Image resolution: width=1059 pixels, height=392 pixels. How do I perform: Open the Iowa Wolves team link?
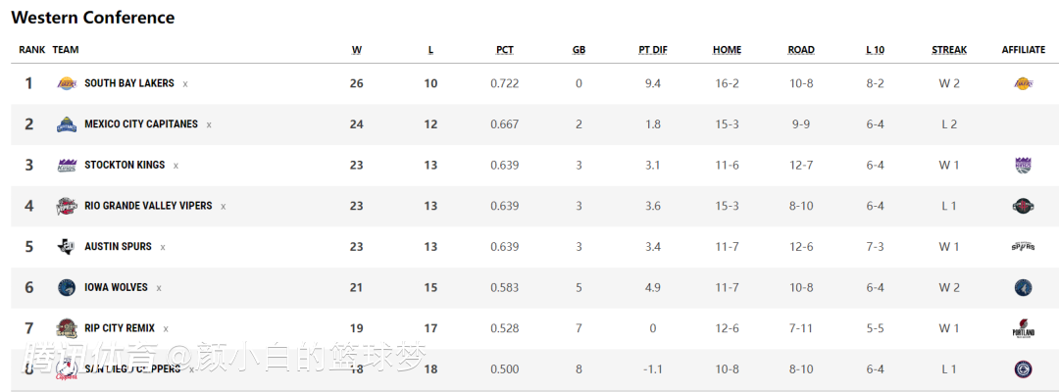point(116,287)
